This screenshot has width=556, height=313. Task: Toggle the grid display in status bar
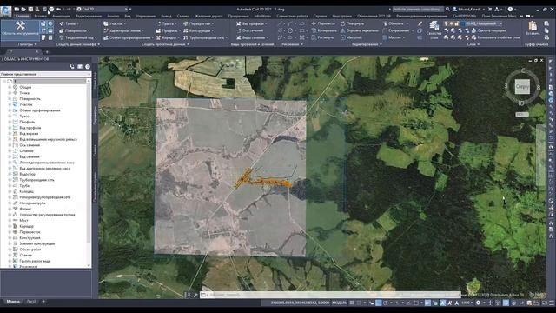[x=352, y=303]
